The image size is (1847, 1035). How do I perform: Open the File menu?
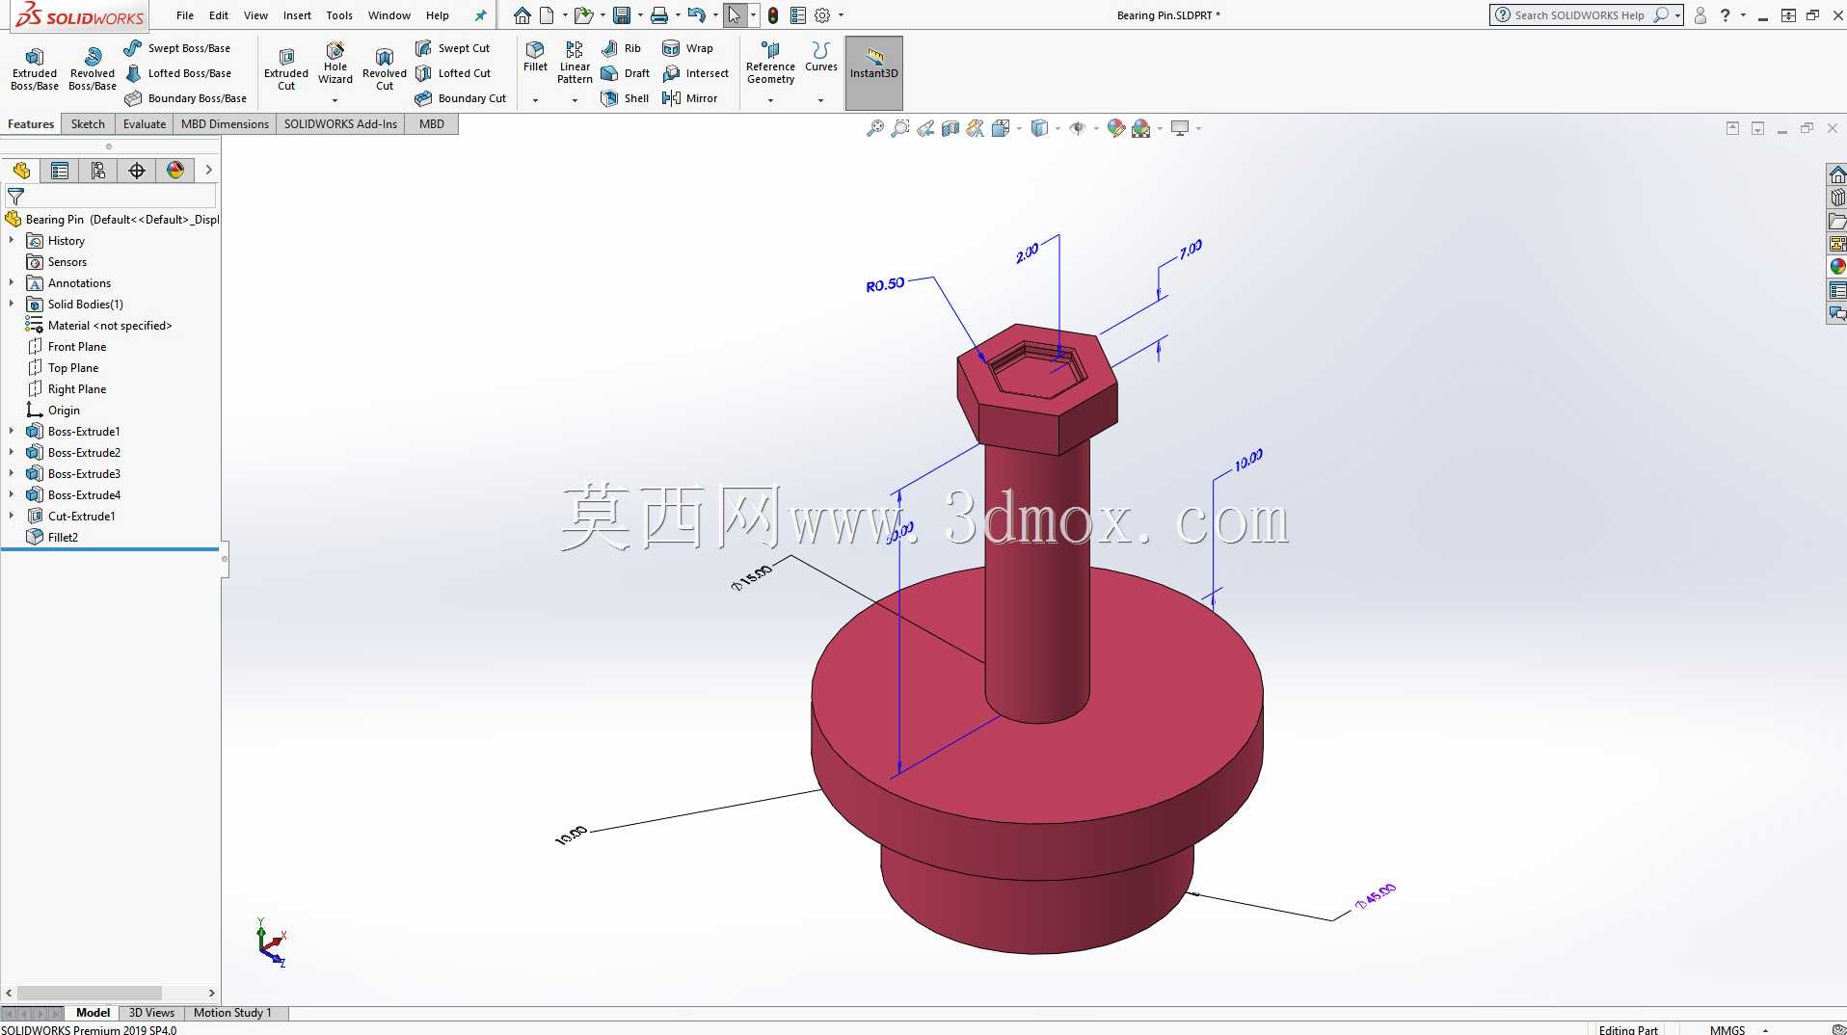185,15
